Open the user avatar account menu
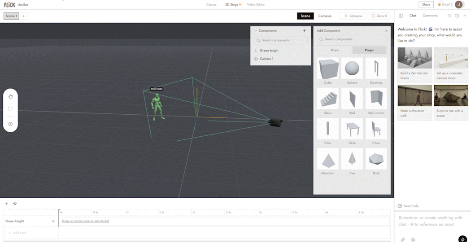Image resolution: width=471 pixels, height=242 pixels. pyautogui.click(x=459, y=4)
